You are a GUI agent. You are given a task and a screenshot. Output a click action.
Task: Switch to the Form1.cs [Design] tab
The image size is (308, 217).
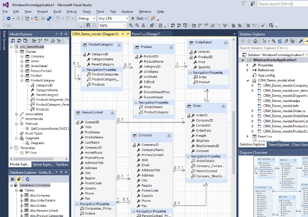tap(146, 34)
